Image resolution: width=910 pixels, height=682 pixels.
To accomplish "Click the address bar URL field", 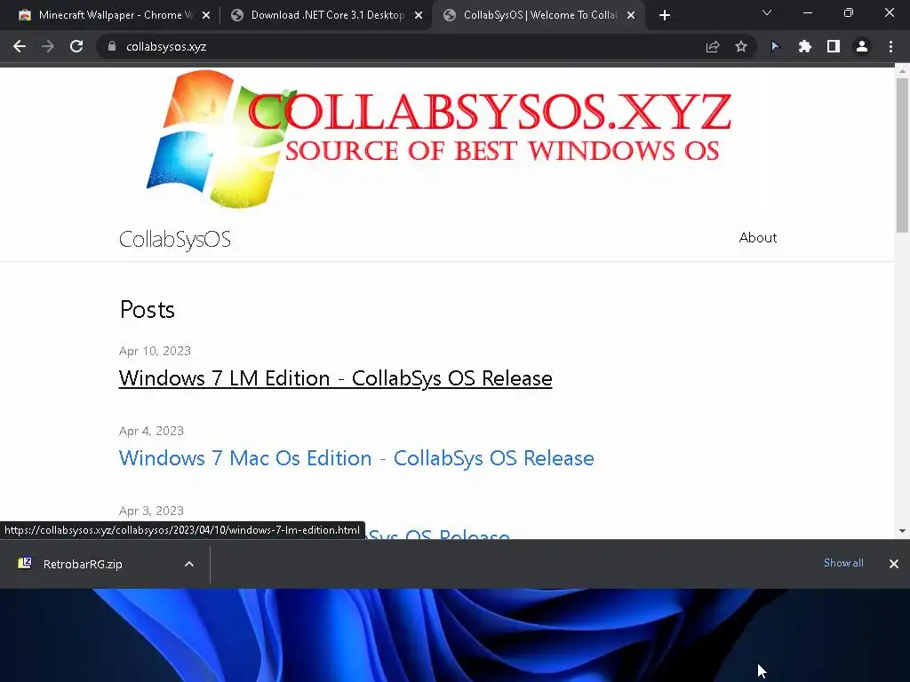I will pos(406,46).
